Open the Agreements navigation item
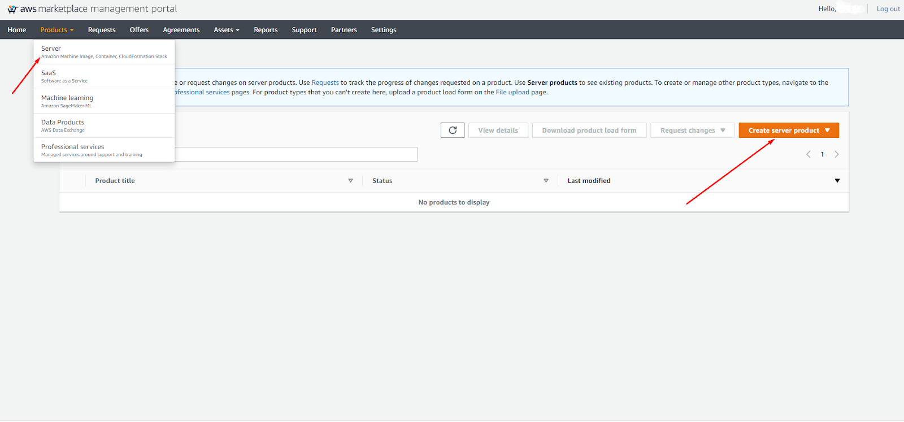Screen dimensions: 904x422 [x=181, y=30]
